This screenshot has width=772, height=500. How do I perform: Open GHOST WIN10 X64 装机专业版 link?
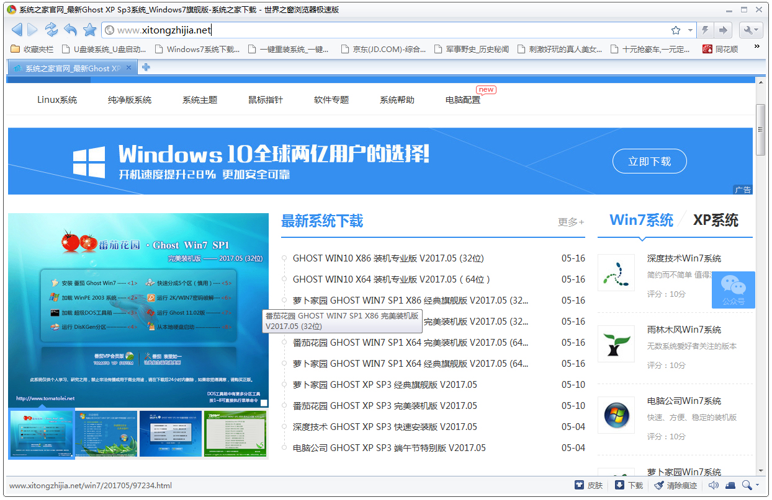[x=392, y=279]
